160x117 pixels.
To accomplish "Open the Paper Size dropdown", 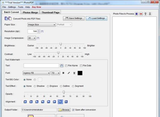I will point(41,25).
